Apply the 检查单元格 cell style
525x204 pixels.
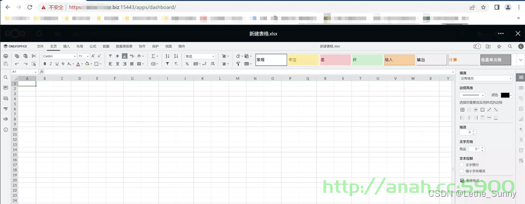(x=496, y=60)
